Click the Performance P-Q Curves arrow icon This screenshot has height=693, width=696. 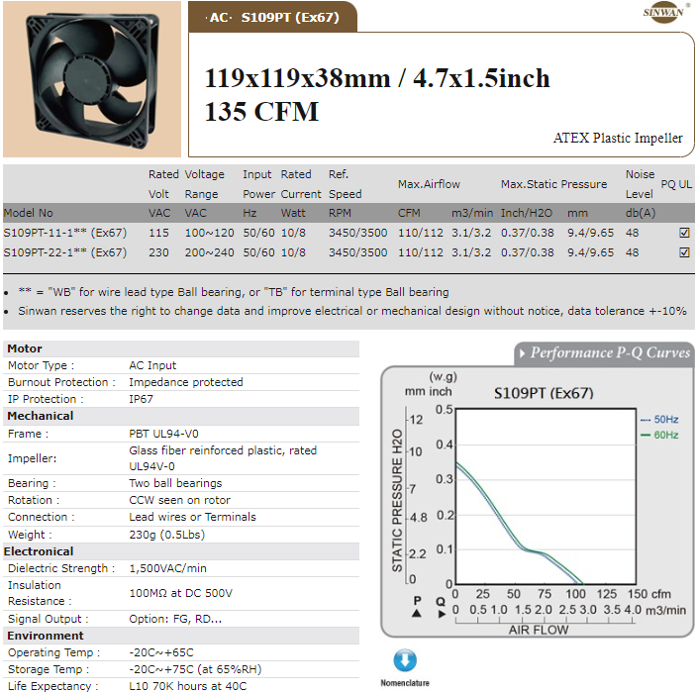pos(520,353)
